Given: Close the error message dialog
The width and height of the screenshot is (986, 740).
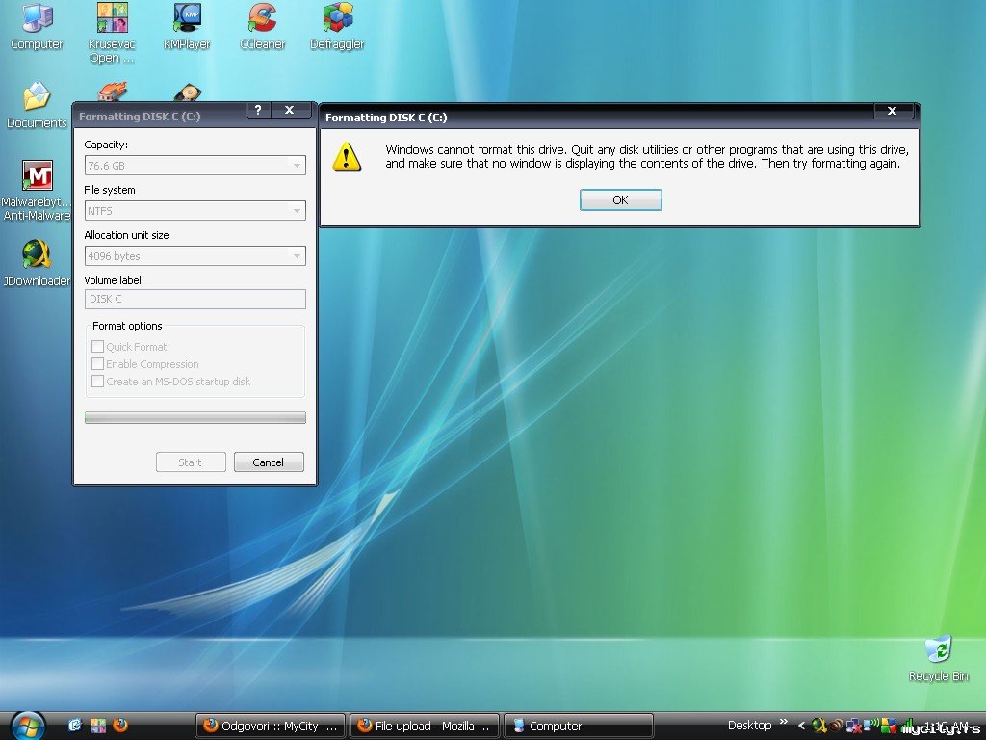Looking at the screenshot, I should point(892,111).
